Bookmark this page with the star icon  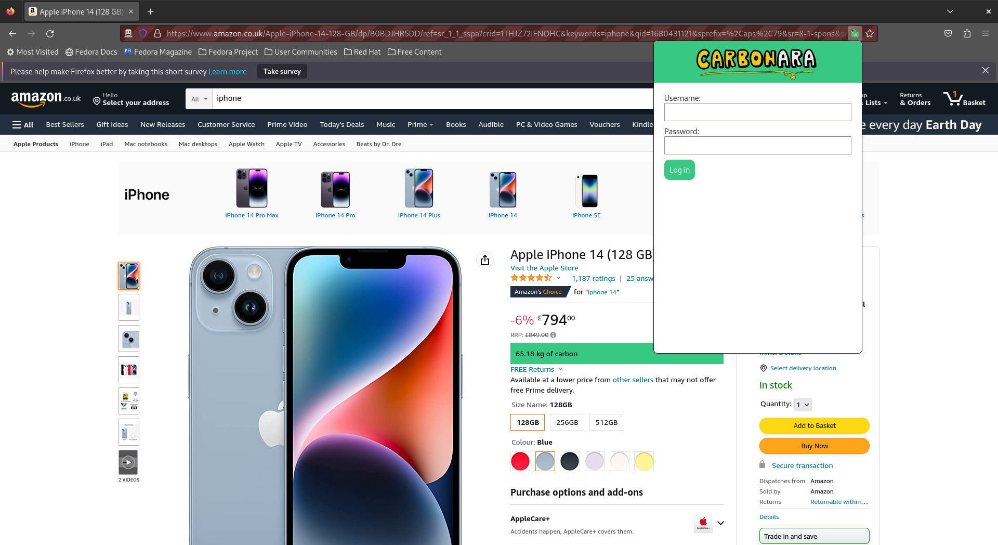870,33
